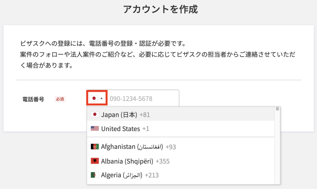The width and height of the screenshot is (317, 189).
Task: Click the red 必須 required badge
Action: click(x=60, y=99)
